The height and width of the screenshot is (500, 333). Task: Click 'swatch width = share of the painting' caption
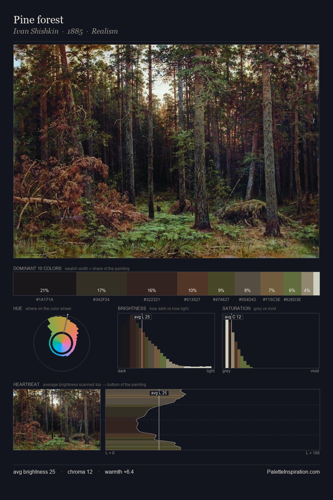pyautogui.click(x=97, y=269)
